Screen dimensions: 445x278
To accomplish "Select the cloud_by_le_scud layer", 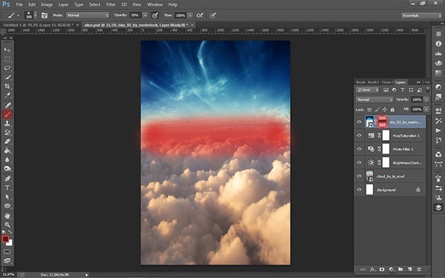I will [390, 176].
